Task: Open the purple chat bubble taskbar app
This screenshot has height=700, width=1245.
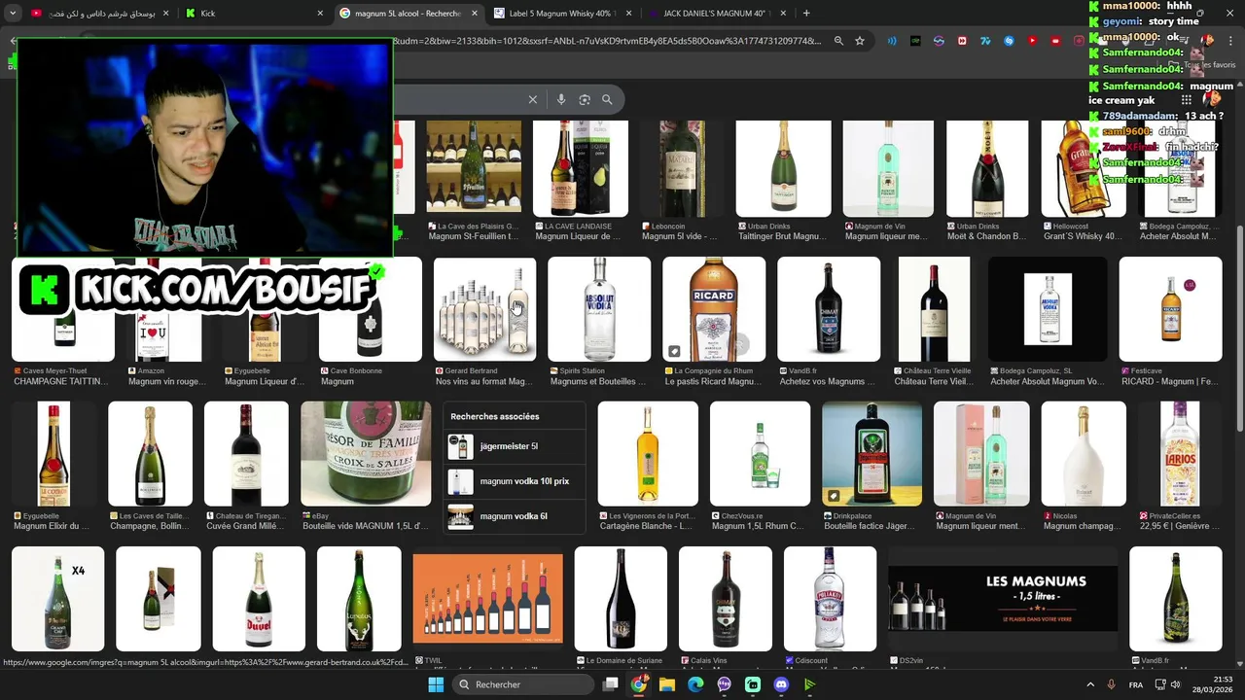Action: (724, 684)
